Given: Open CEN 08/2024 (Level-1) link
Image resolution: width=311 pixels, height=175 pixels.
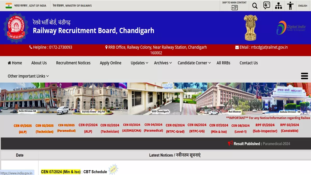Looking at the screenshot, I should [x=241, y=129].
